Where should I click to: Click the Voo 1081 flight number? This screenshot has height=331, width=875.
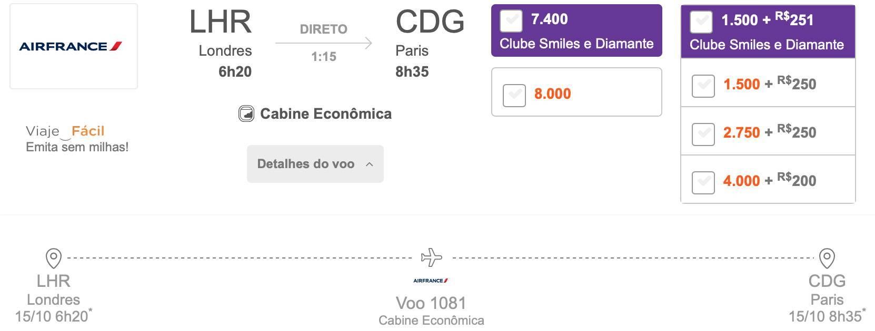click(431, 303)
